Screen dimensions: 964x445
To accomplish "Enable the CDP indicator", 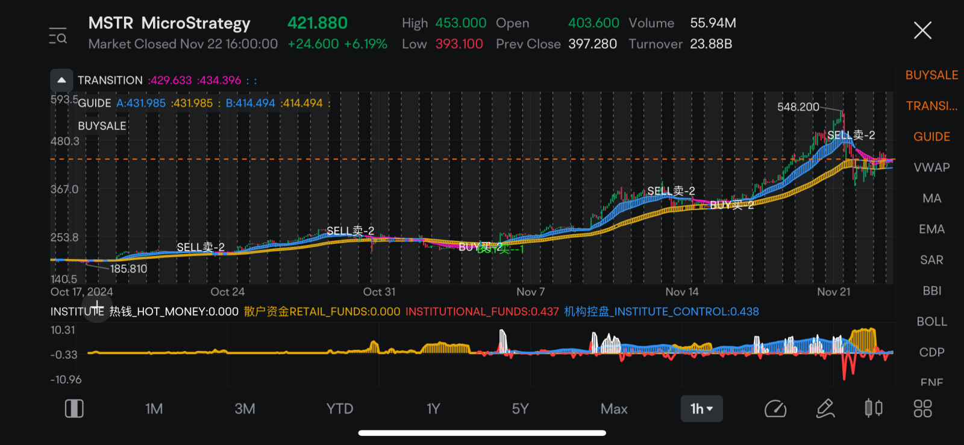I will point(931,352).
